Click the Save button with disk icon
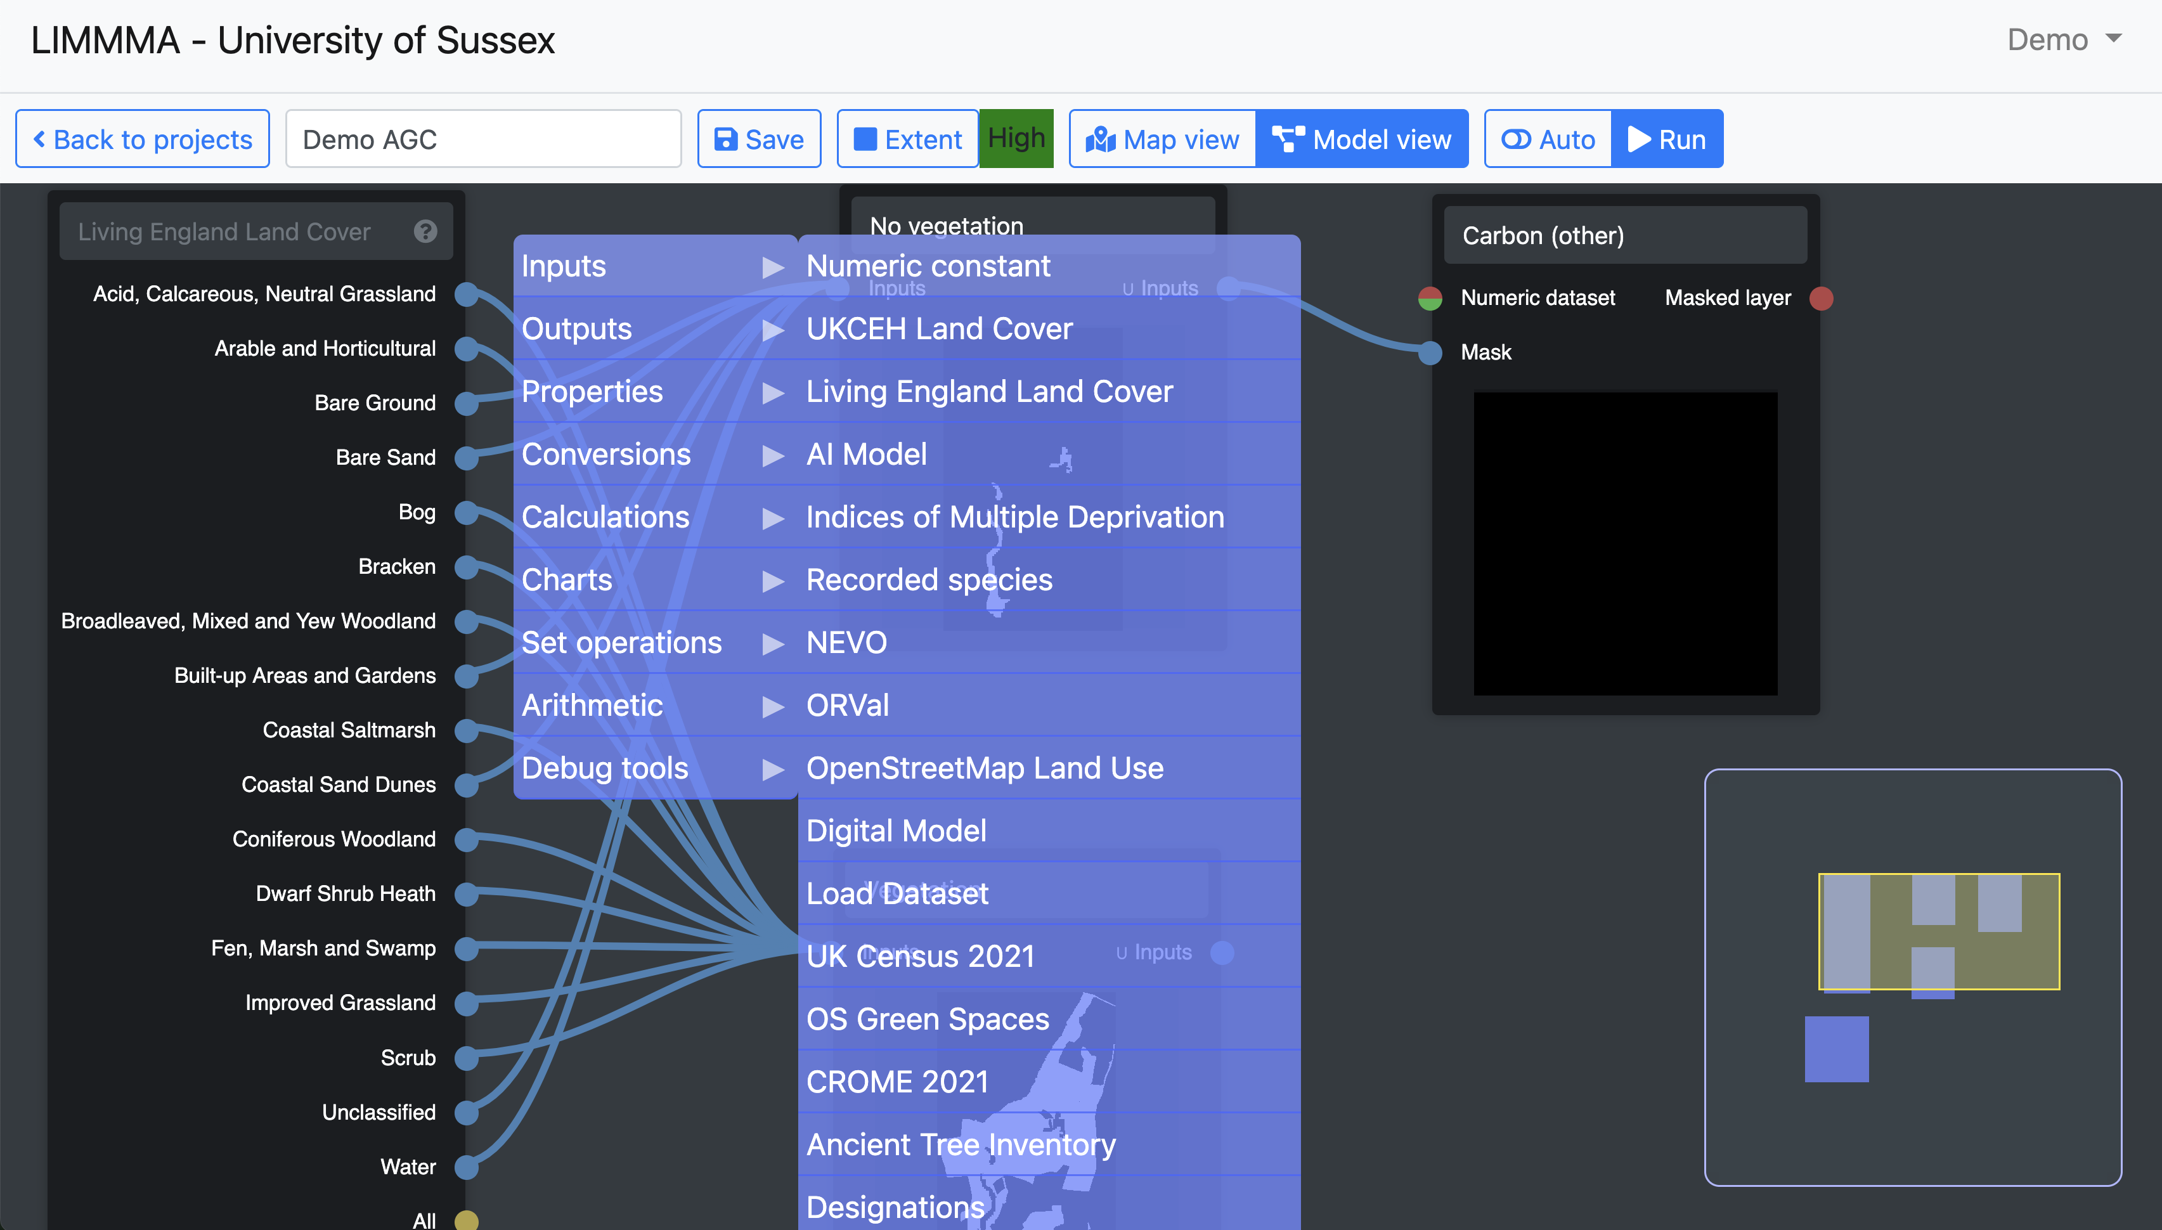 [758, 139]
